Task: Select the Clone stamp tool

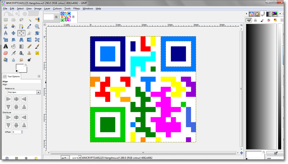Action: [x=29, y=53]
